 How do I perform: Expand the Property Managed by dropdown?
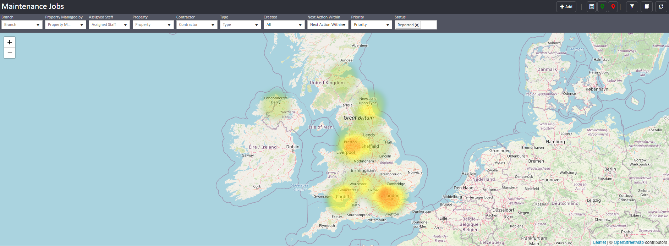[66, 25]
